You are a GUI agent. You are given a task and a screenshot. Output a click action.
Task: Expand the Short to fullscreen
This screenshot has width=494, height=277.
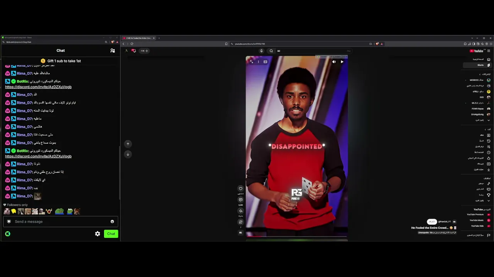pyautogui.click(x=252, y=62)
